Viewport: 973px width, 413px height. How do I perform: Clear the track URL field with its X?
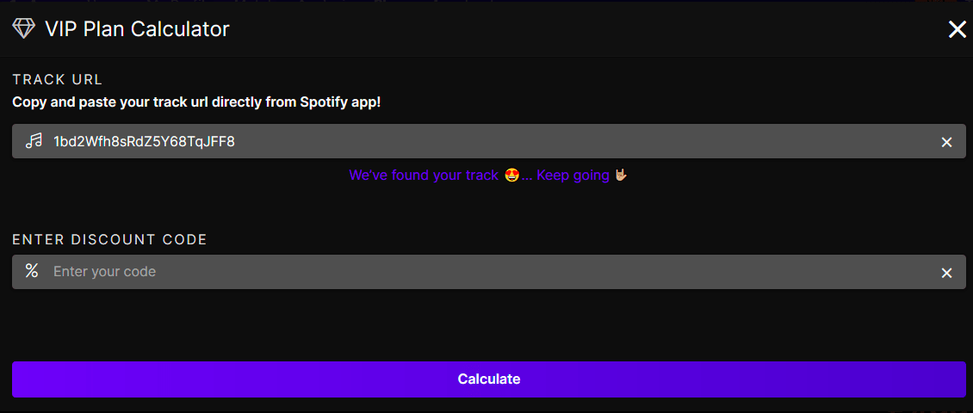click(x=946, y=142)
